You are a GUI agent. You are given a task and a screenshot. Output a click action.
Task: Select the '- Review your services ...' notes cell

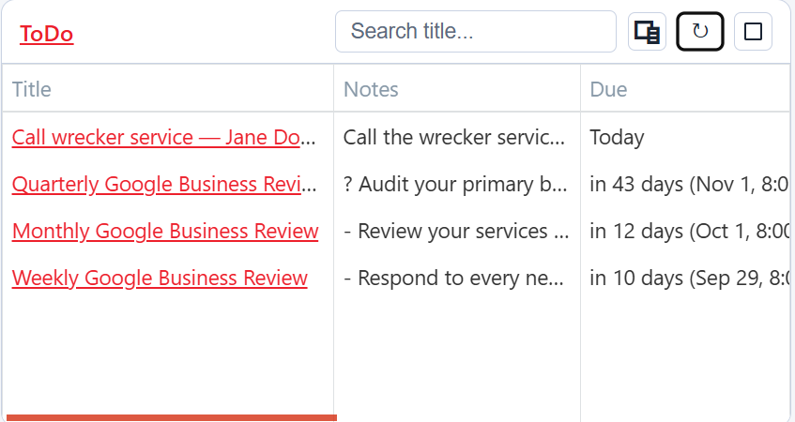coord(456,231)
